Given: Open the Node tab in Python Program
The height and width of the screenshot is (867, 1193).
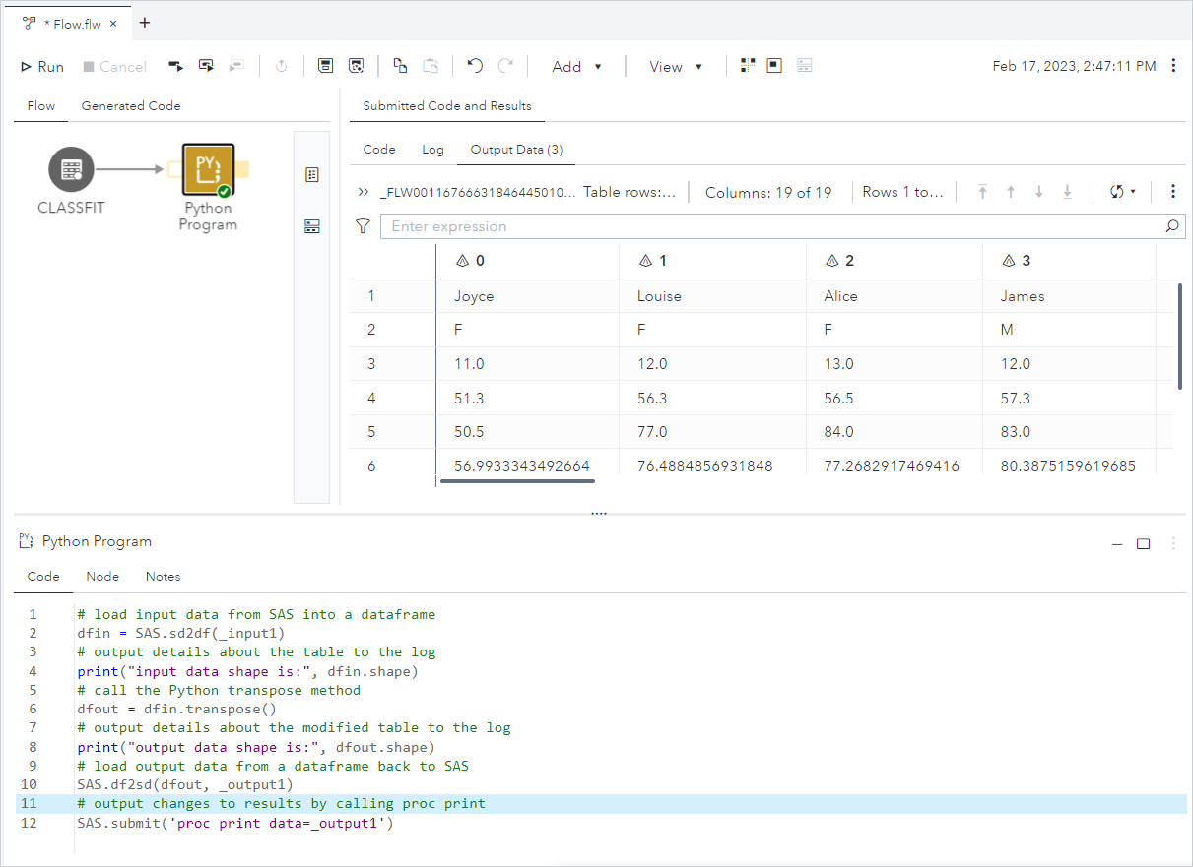Looking at the screenshot, I should (x=102, y=577).
